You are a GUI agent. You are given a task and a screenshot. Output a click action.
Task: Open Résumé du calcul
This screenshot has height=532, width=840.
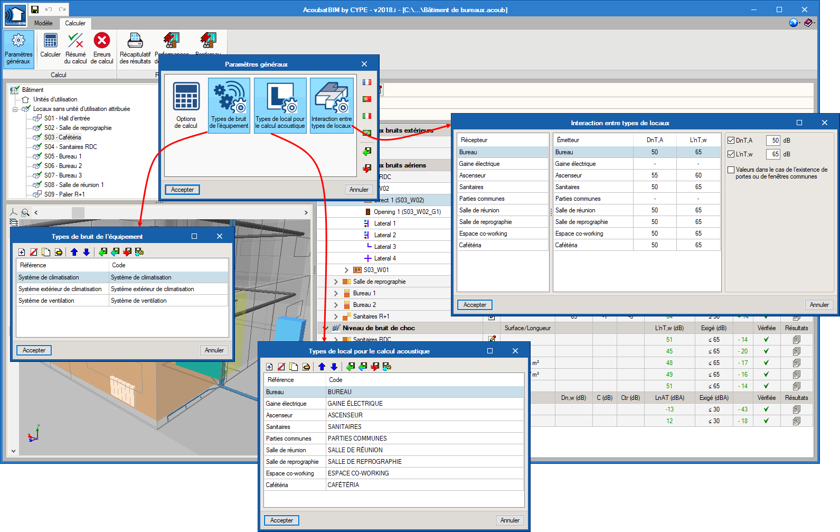pos(75,49)
